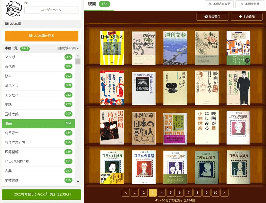Click 本棚を削除 to delete shelf
Screen dimensions: 266x203
pyautogui.click(x=250, y=4)
